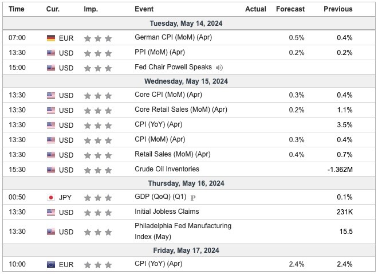Click the 07:00 time cell
This screenshot has width=378, height=274.
(17, 38)
